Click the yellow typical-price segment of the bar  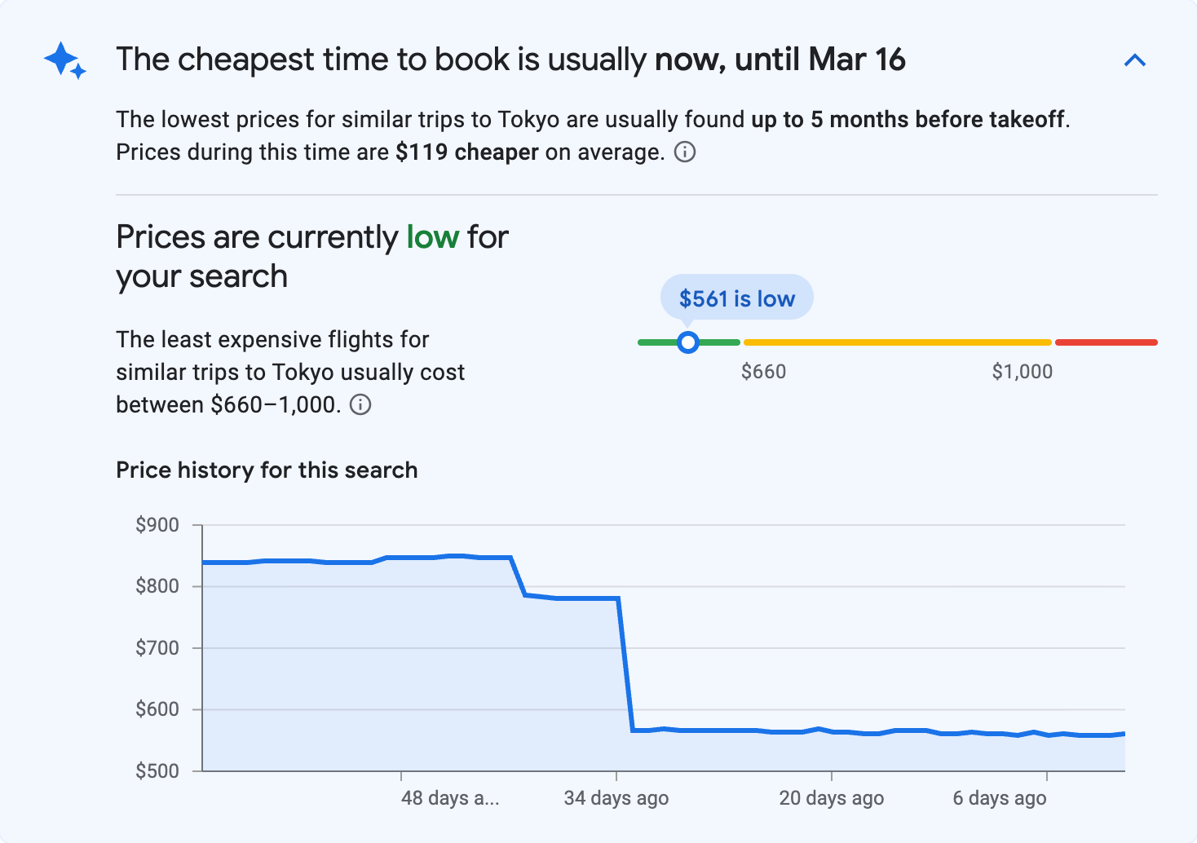click(x=897, y=342)
